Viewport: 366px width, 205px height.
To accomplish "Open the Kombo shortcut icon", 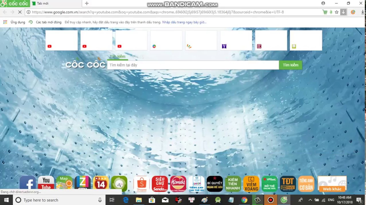I will click(178, 184).
